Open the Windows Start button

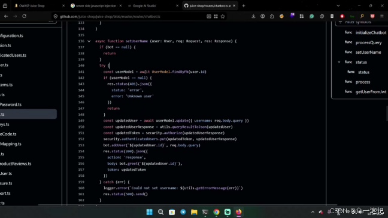pyautogui.click(x=150, y=212)
